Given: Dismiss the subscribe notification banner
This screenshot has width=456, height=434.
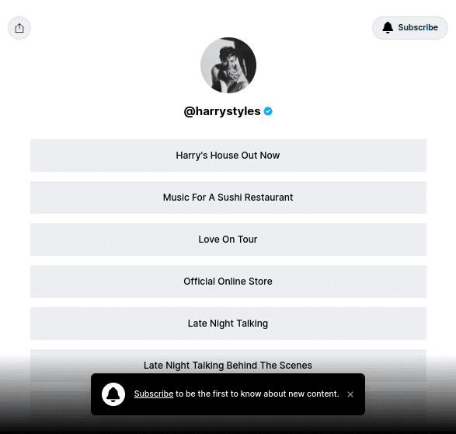Looking at the screenshot, I should tap(350, 394).
